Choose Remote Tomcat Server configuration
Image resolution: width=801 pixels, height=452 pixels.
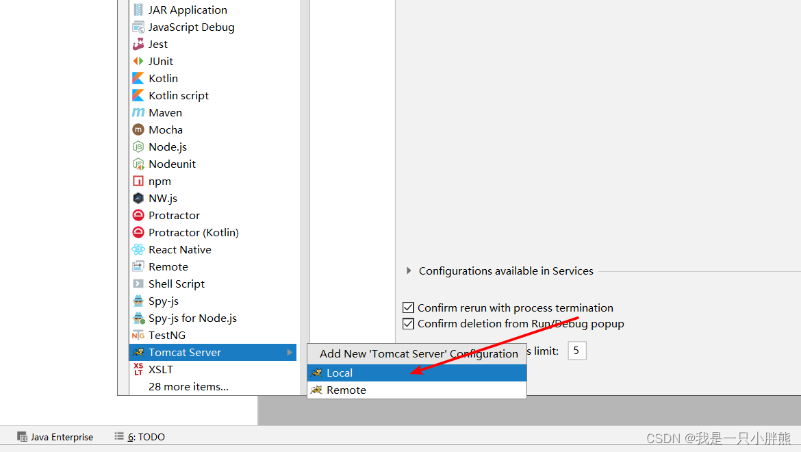click(417, 390)
